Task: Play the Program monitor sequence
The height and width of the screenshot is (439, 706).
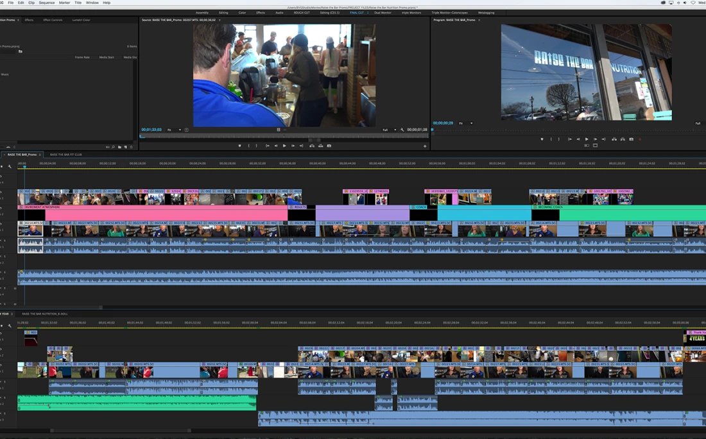Action: [x=587, y=139]
